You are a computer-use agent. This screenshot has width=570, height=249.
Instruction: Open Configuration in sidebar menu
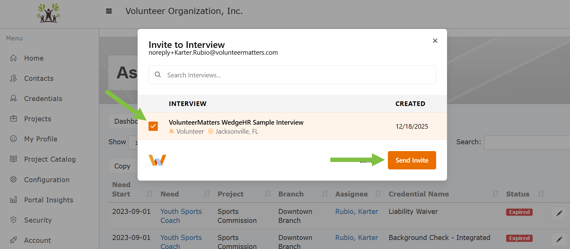(47, 180)
